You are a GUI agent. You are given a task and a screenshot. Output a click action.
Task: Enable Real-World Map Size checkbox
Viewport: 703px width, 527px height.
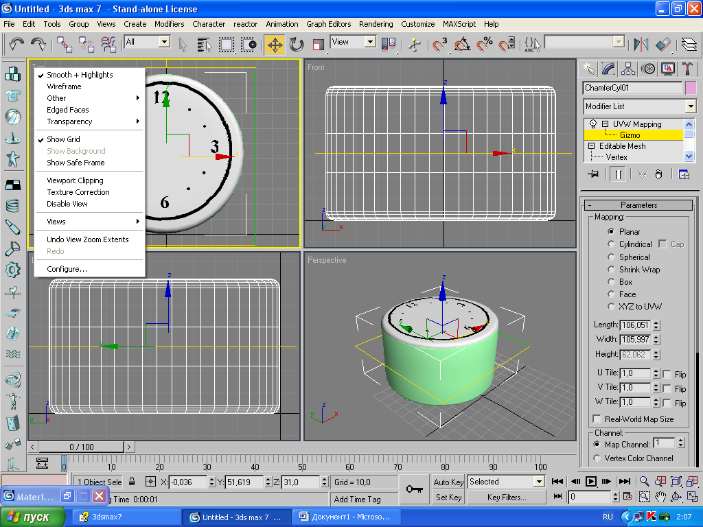597,419
